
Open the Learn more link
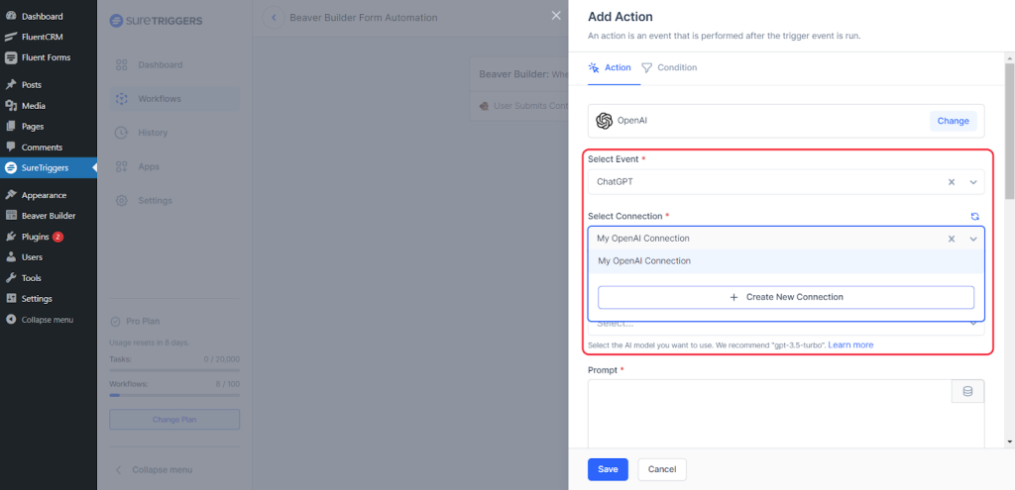pyautogui.click(x=850, y=344)
